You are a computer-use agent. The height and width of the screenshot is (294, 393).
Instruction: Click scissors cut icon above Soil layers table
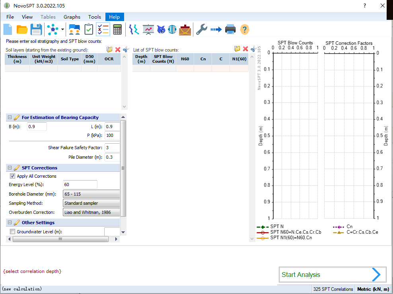pyautogui.click(x=126, y=49)
